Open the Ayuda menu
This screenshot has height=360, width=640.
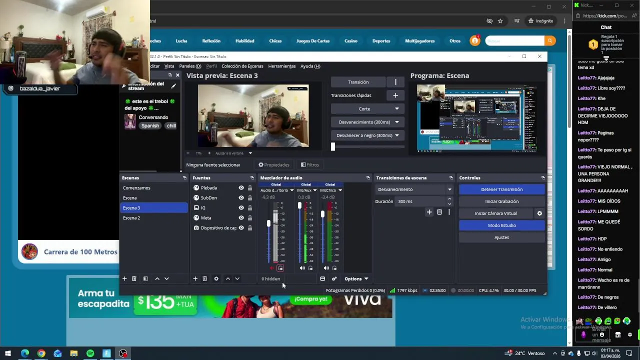tap(310, 66)
